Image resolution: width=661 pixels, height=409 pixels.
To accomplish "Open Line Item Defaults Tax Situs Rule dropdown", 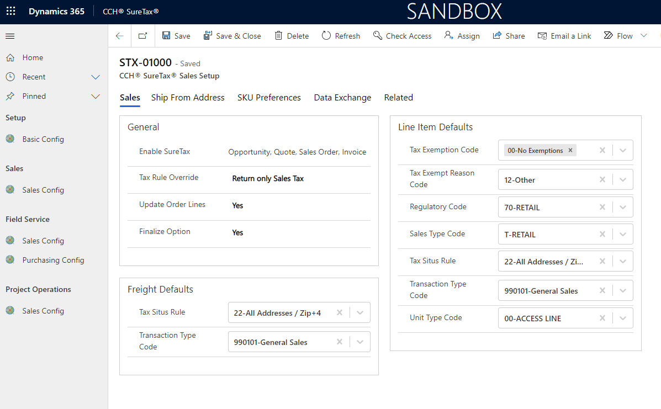I will [x=623, y=262].
